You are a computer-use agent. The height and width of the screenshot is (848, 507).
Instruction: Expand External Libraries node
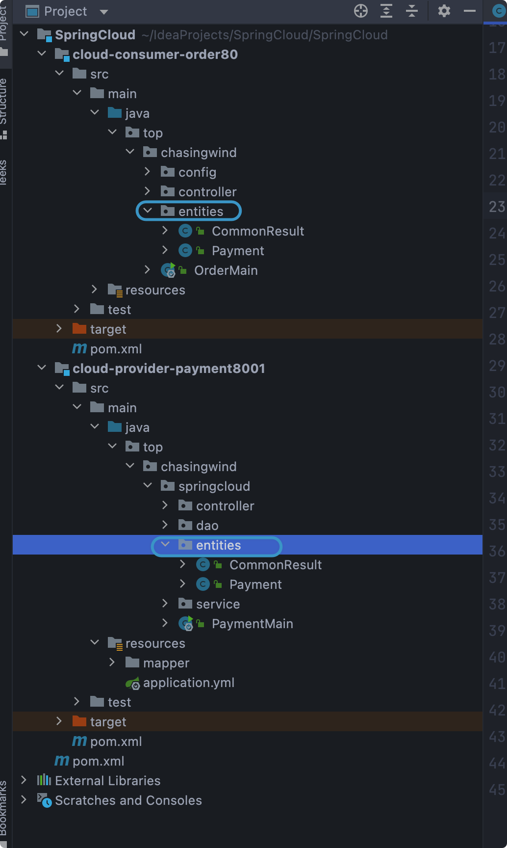(x=24, y=780)
